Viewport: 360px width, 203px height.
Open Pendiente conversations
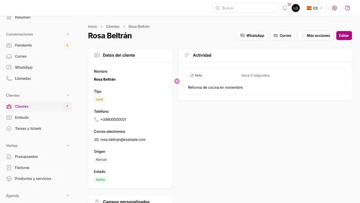point(38,46)
